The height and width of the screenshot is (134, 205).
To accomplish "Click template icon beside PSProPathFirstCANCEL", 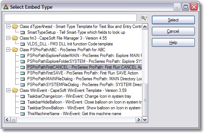I will click(23, 67).
